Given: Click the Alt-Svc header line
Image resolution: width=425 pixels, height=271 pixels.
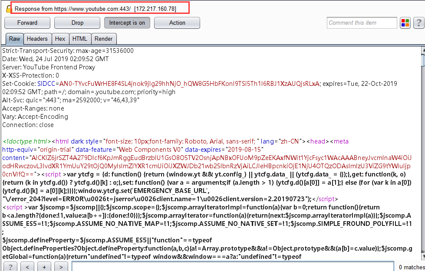Looking at the screenshot, I should click(x=71, y=100).
